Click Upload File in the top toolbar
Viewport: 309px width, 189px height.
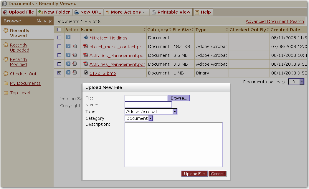(19, 12)
